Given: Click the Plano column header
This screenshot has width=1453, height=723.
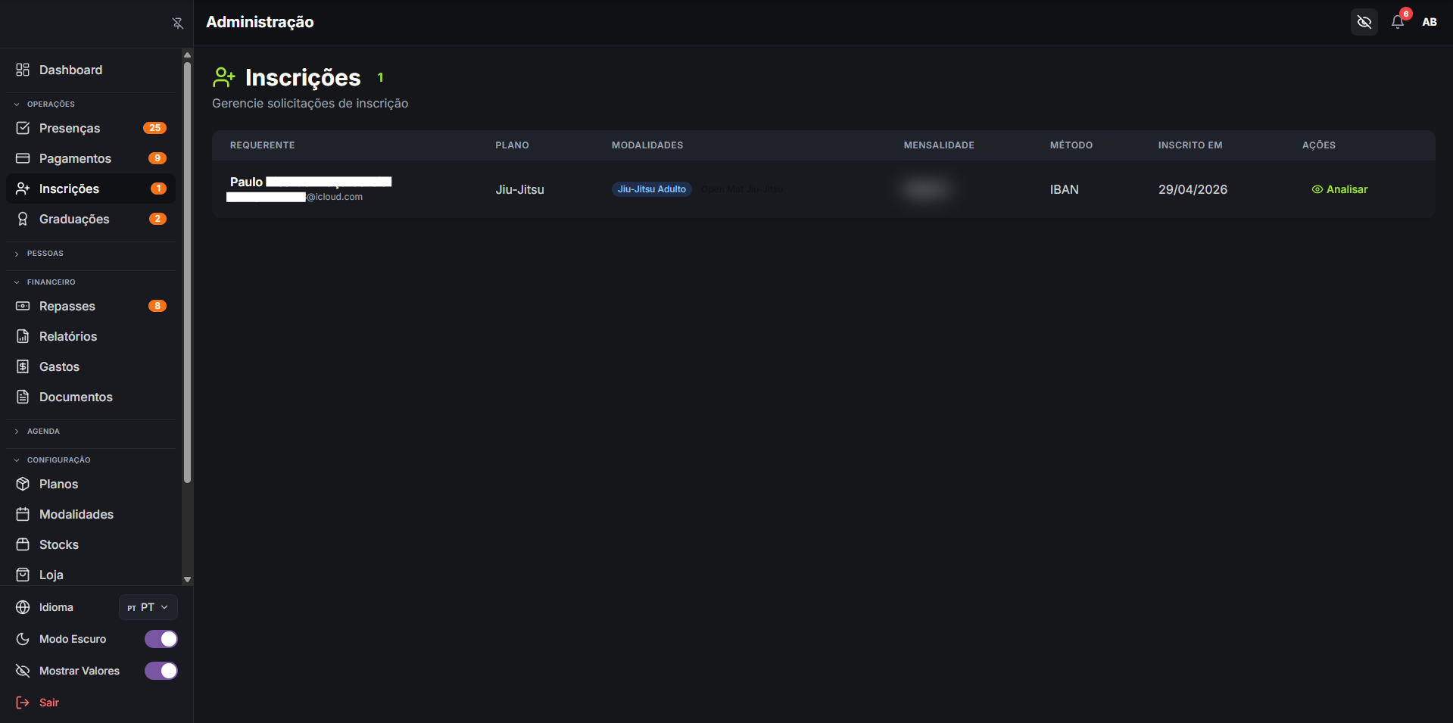Looking at the screenshot, I should tap(512, 145).
